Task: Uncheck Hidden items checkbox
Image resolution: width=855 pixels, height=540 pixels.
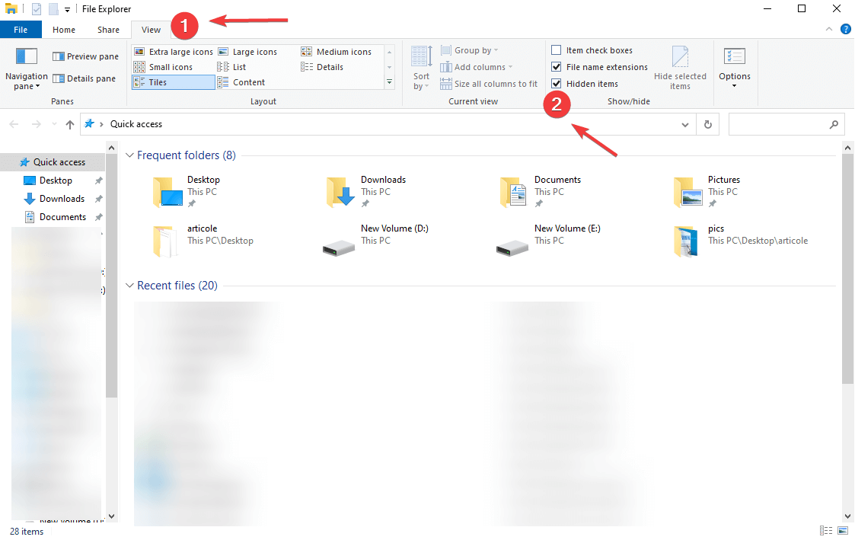Action: coord(557,84)
